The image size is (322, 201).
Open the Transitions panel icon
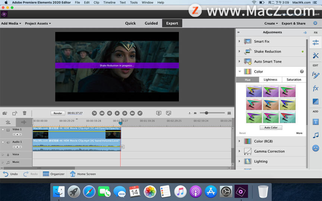click(x=315, y=101)
